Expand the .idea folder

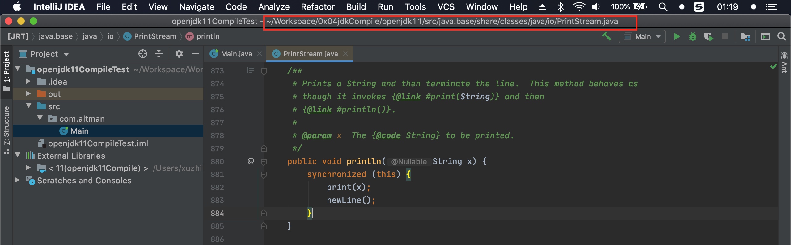pyautogui.click(x=28, y=81)
